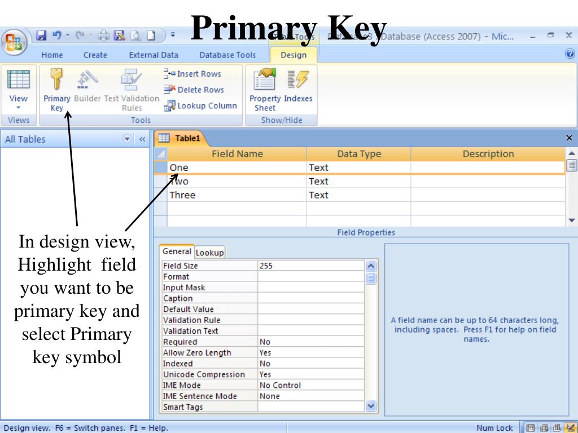Click Insert Rows
This screenshot has width=578, height=433.
pos(192,74)
